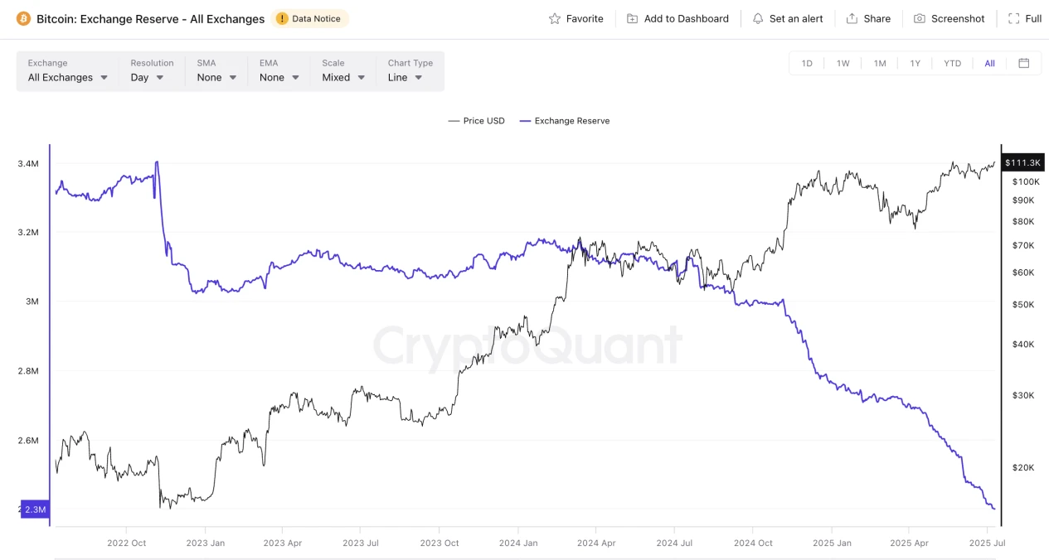This screenshot has width=1049, height=560.
Task: Click the Add to Dashboard icon
Action: click(x=633, y=18)
